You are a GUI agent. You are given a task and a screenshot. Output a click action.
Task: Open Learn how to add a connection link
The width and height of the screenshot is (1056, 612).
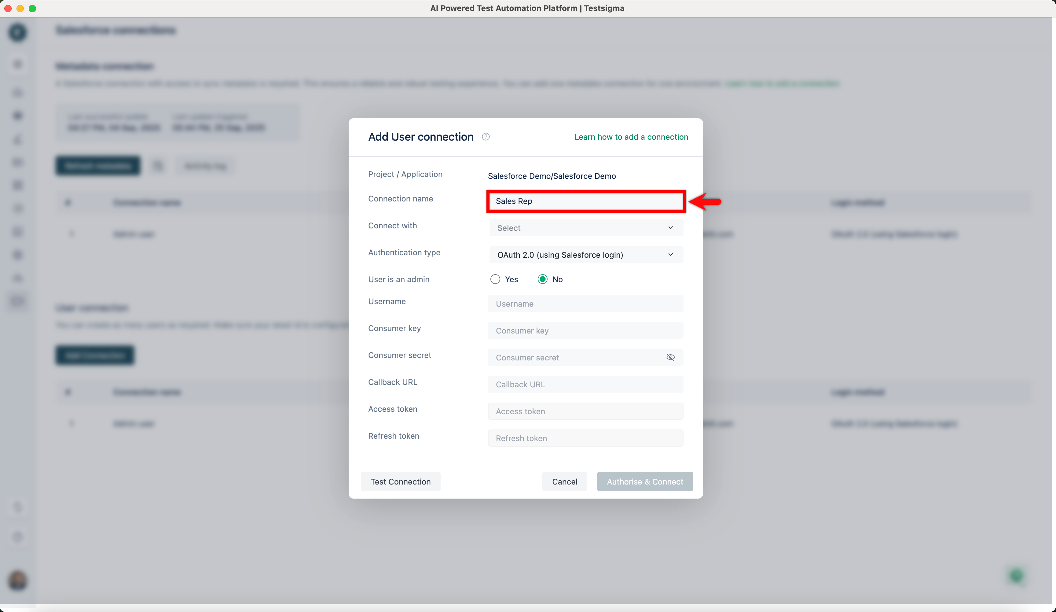coord(631,137)
